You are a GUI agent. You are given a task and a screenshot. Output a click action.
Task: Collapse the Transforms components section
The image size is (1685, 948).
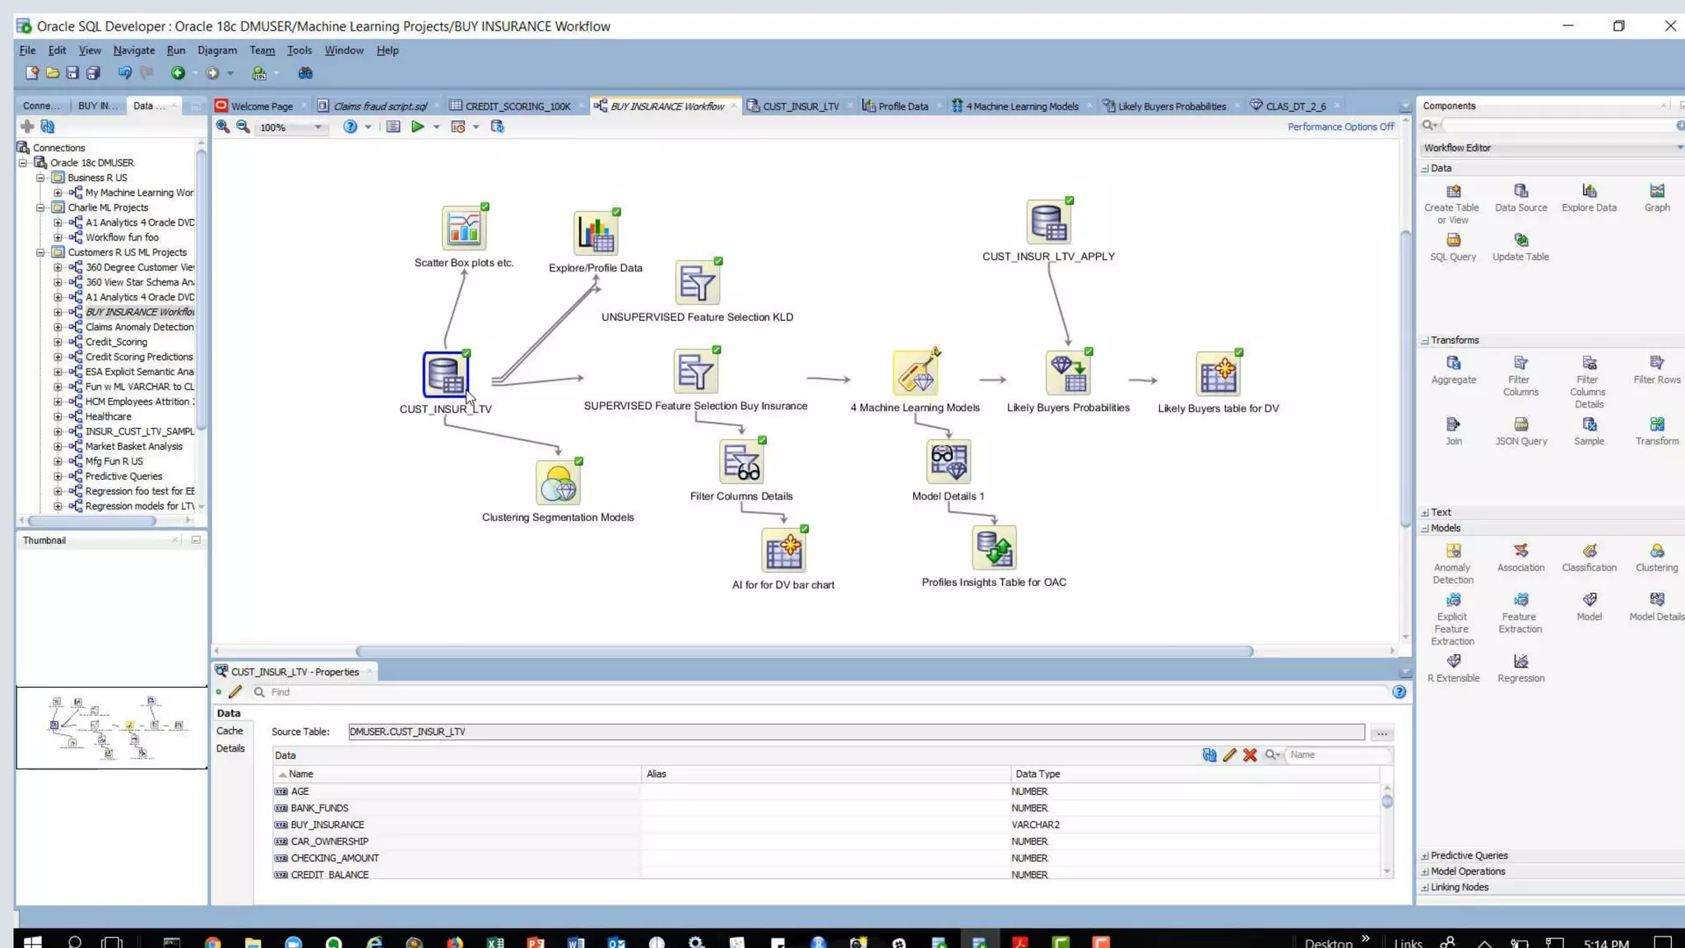(1425, 341)
